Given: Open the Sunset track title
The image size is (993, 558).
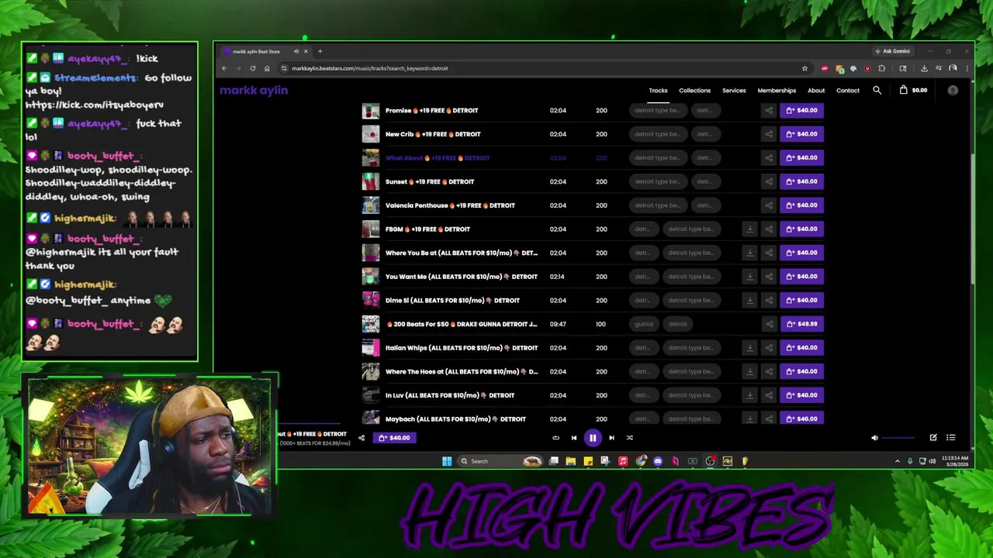Looking at the screenshot, I should click(430, 181).
